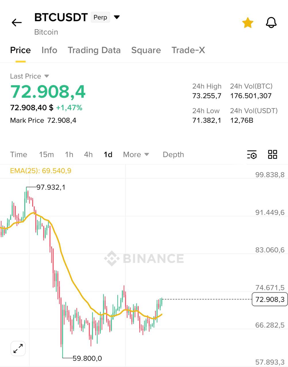Expand the BTCUSDT pair selector arrow
Screen dimensions: 288x367
point(117,17)
